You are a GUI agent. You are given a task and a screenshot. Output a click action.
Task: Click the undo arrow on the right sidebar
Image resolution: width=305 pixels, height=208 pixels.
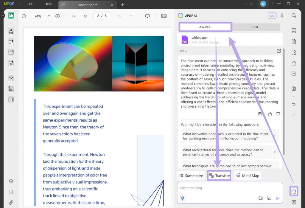click(x=294, y=104)
